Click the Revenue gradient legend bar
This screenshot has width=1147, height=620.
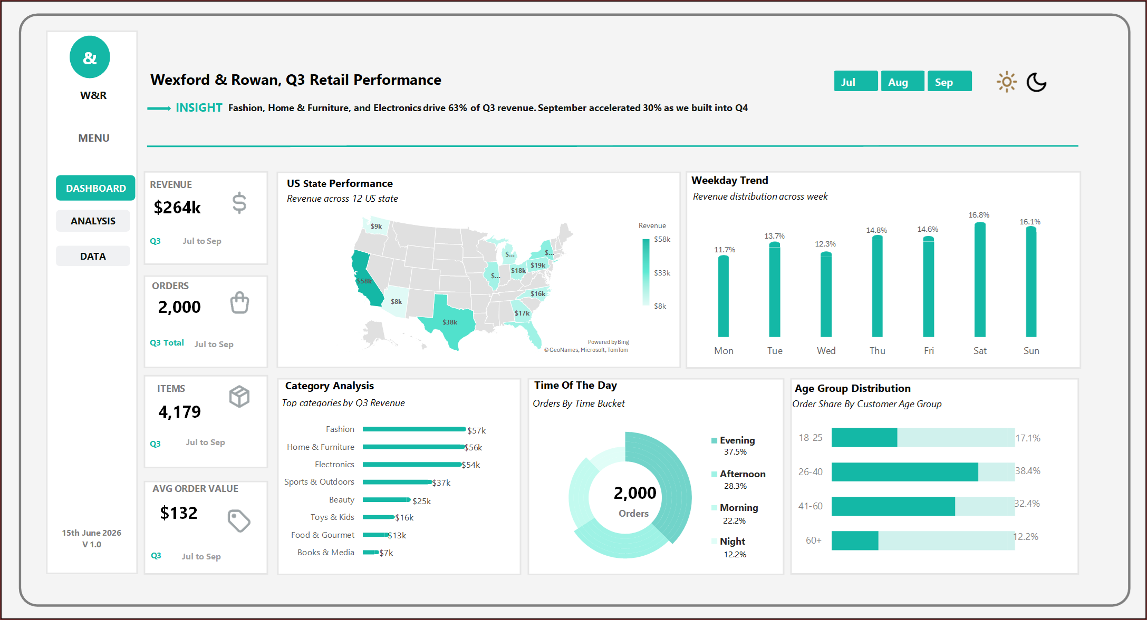tap(645, 272)
